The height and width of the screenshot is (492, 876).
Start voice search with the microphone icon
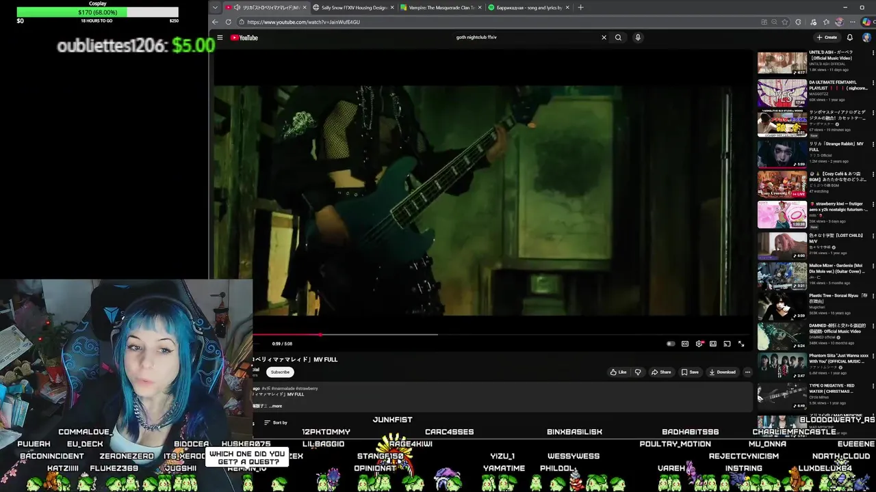[638, 38]
